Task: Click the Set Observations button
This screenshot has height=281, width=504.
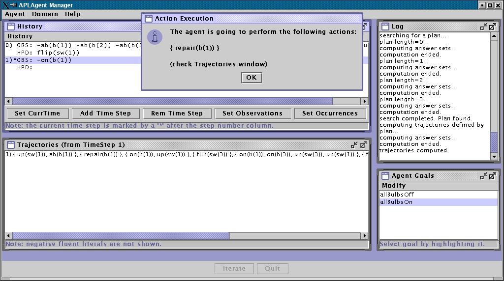Action: click(x=252, y=113)
